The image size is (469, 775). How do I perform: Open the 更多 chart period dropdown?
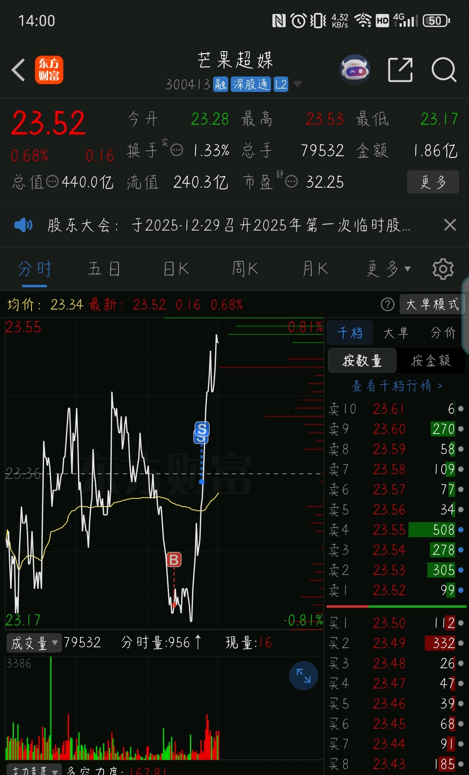coord(388,269)
